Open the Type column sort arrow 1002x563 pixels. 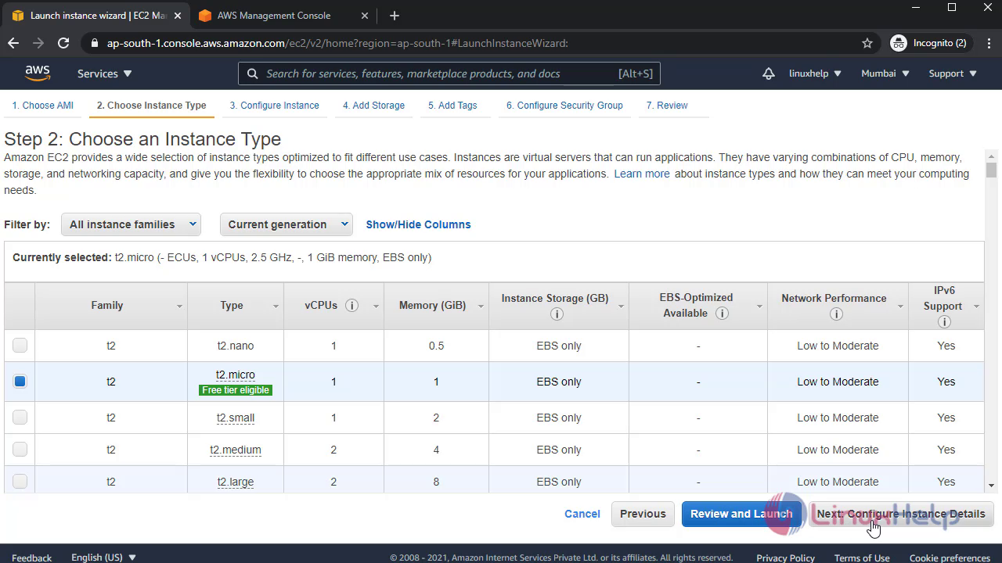tap(276, 306)
